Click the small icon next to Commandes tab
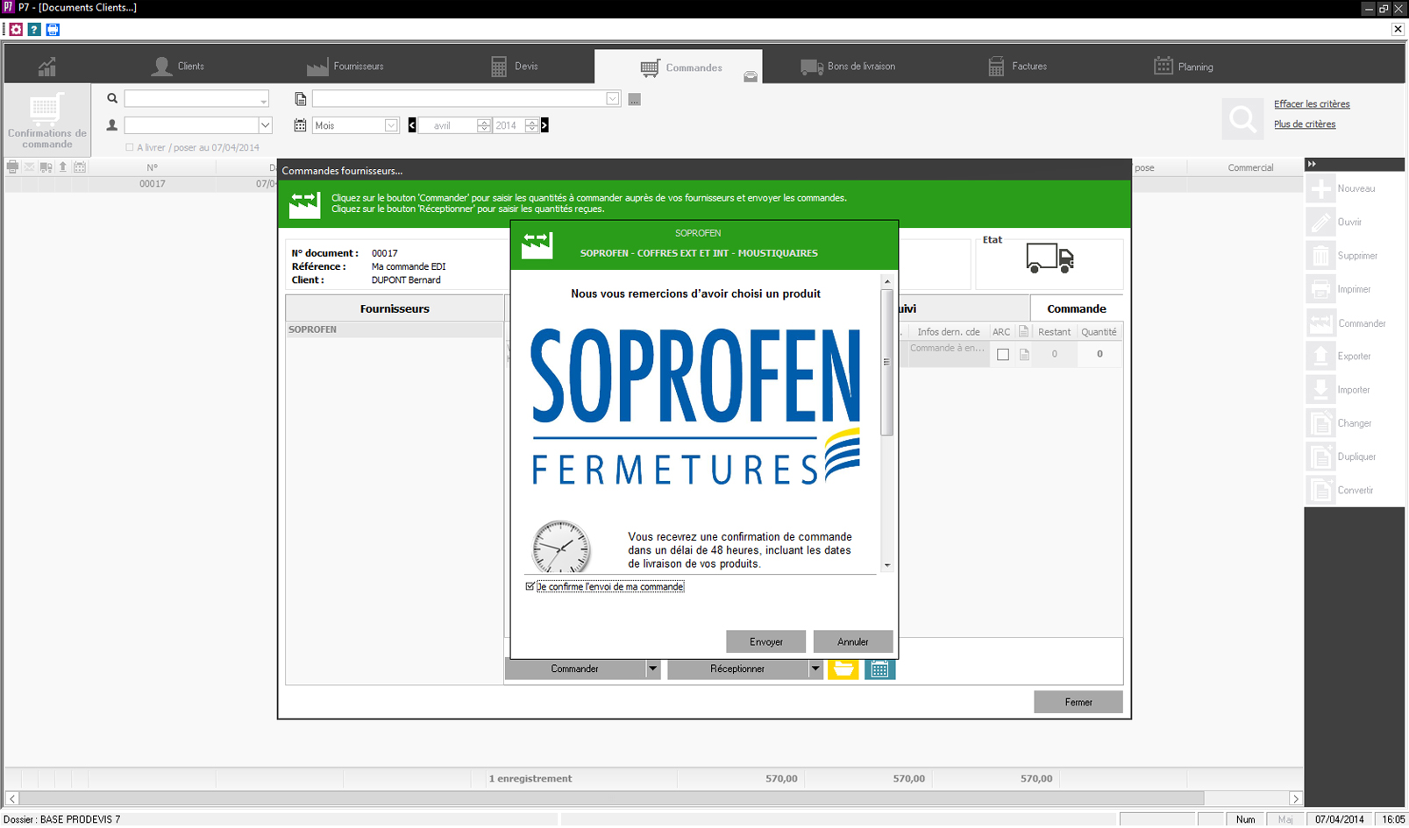 [751, 76]
